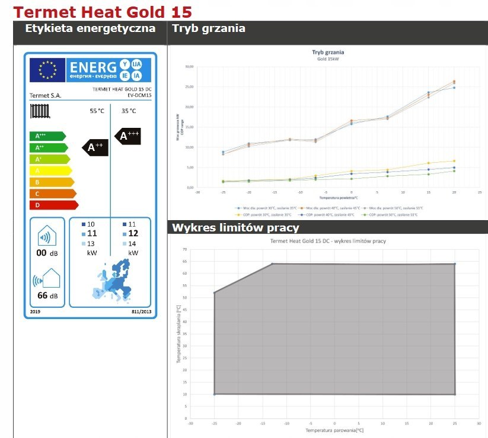The image size is (488, 438).
Task: Click the bold '12' kW value
Action: 133,233
